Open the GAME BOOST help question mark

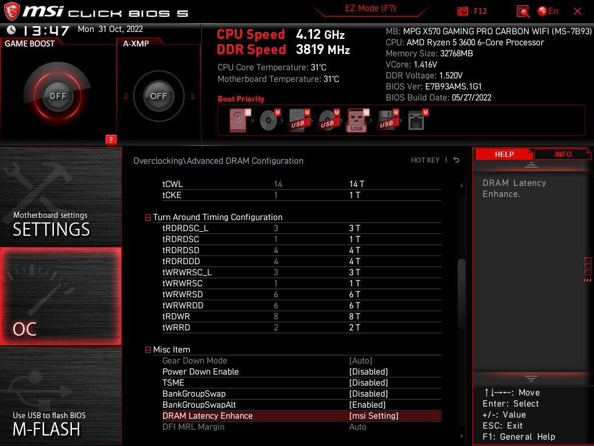[x=111, y=139]
